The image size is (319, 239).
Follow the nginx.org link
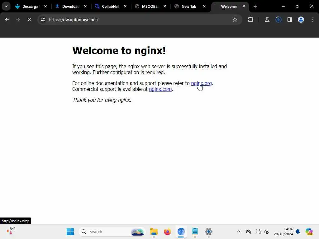coord(202,83)
